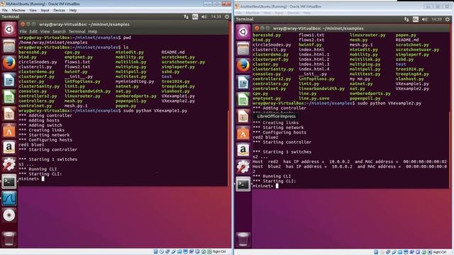This screenshot has height=255, width=454.
Task: Open Terminal menu of left terminal window
Action: coord(77,31)
